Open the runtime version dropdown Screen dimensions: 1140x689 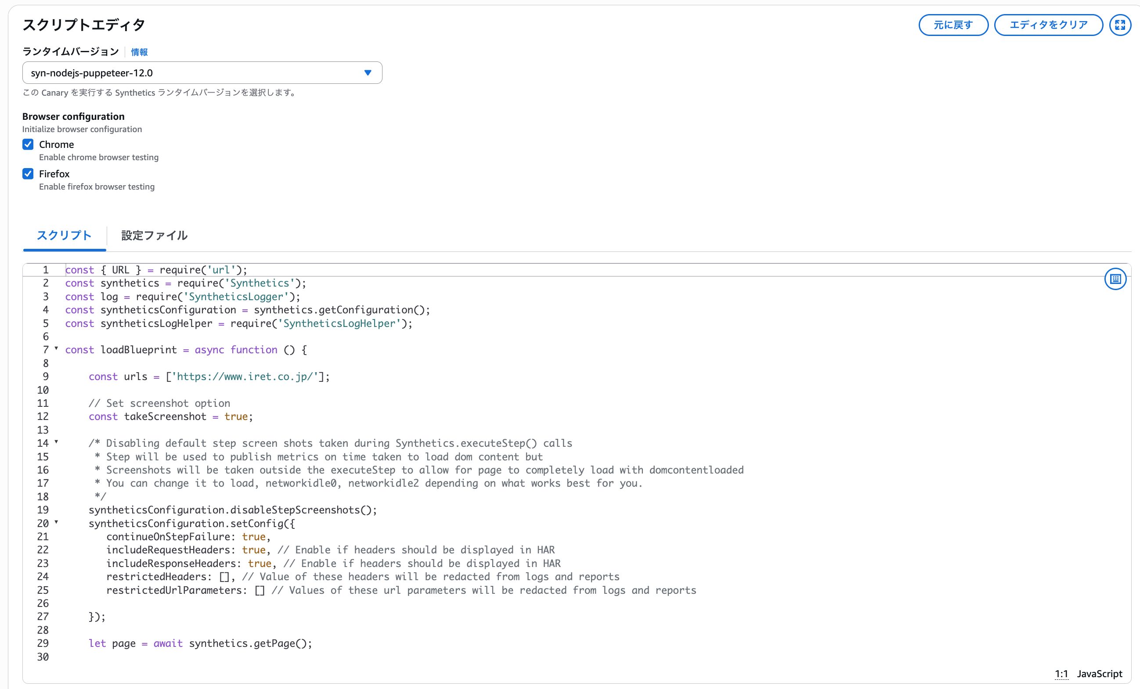202,72
